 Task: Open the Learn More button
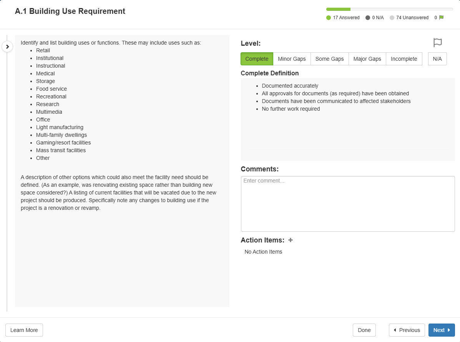coord(24,330)
